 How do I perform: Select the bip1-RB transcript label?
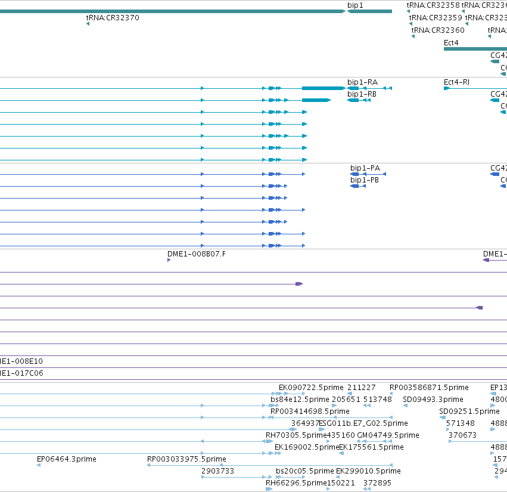point(362,94)
